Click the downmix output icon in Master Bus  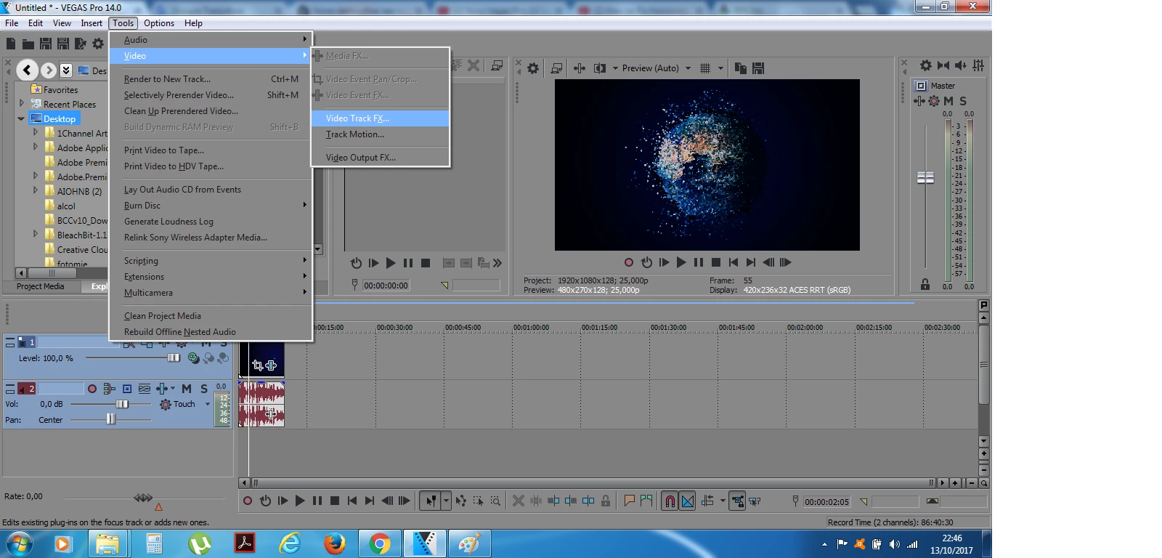coord(943,65)
